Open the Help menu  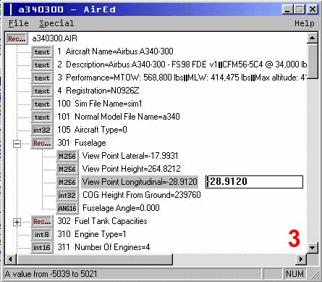(305, 23)
